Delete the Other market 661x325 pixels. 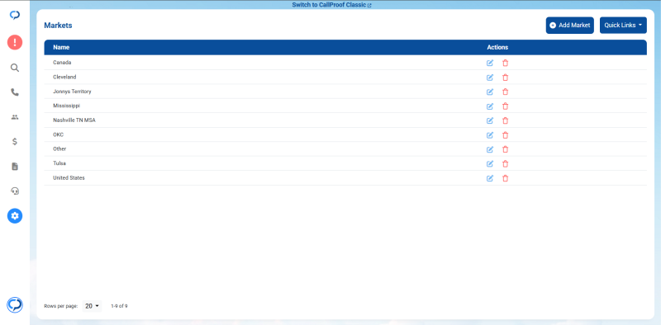pyautogui.click(x=506, y=149)
